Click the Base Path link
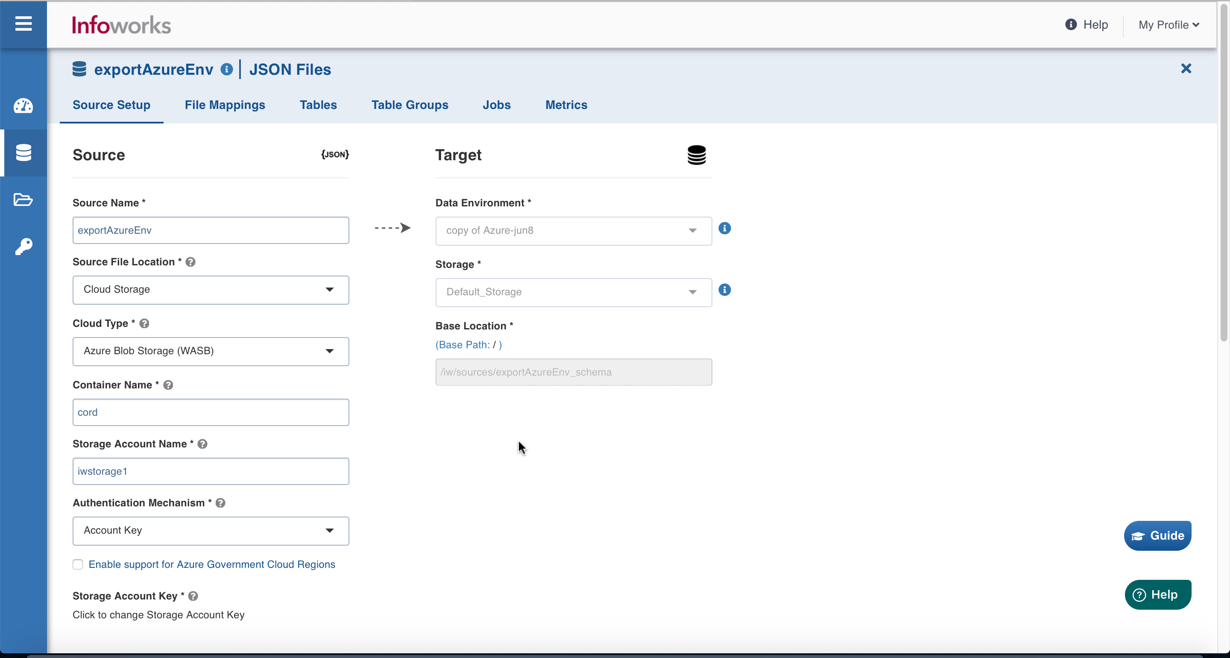Screen dimensions: 1230x658 pyautogui.click(x=469, y=344)
